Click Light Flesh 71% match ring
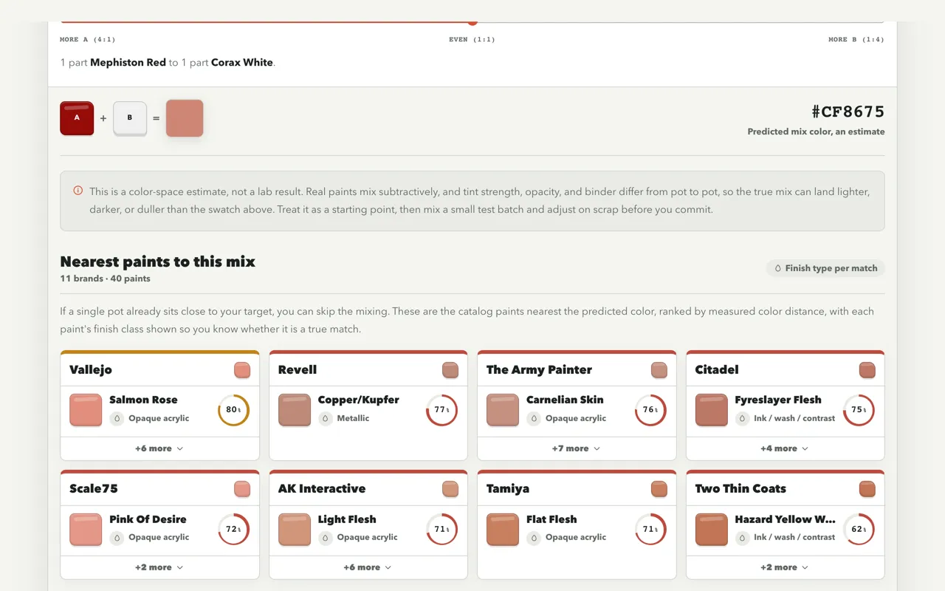This screenshot has height=591, width=945. pos(441,530)
